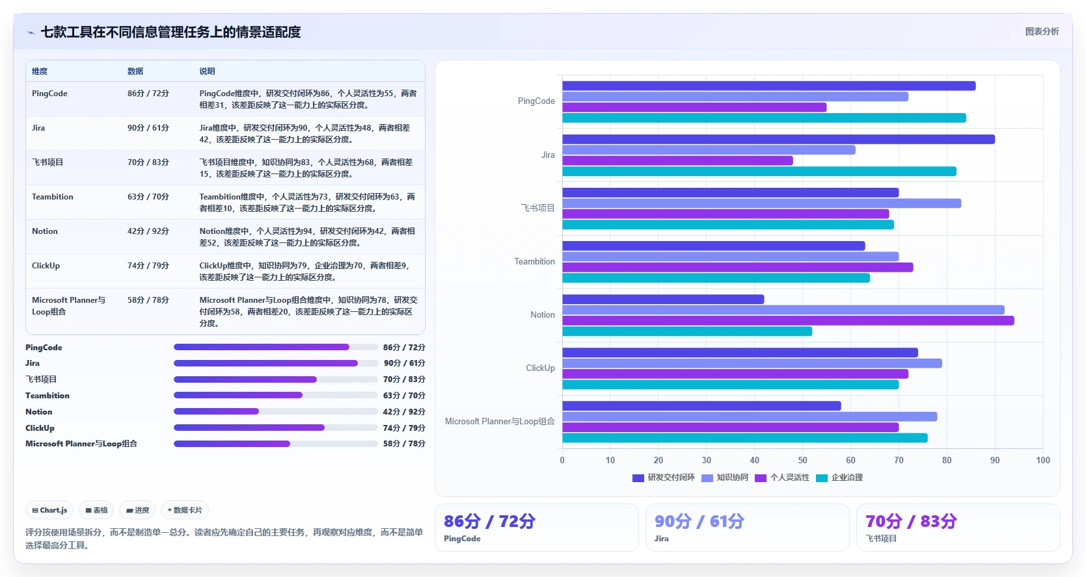The width and height of the screenshot is (1086, 577).
Task: Click the 图表分析 label in the header
Action: [x=1042, y=31]
